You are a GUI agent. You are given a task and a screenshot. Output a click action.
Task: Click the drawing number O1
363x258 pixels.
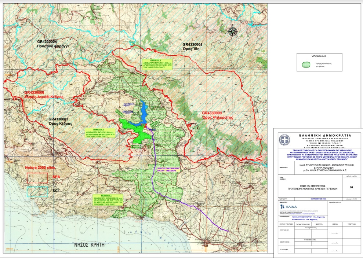tap(351, 187)
